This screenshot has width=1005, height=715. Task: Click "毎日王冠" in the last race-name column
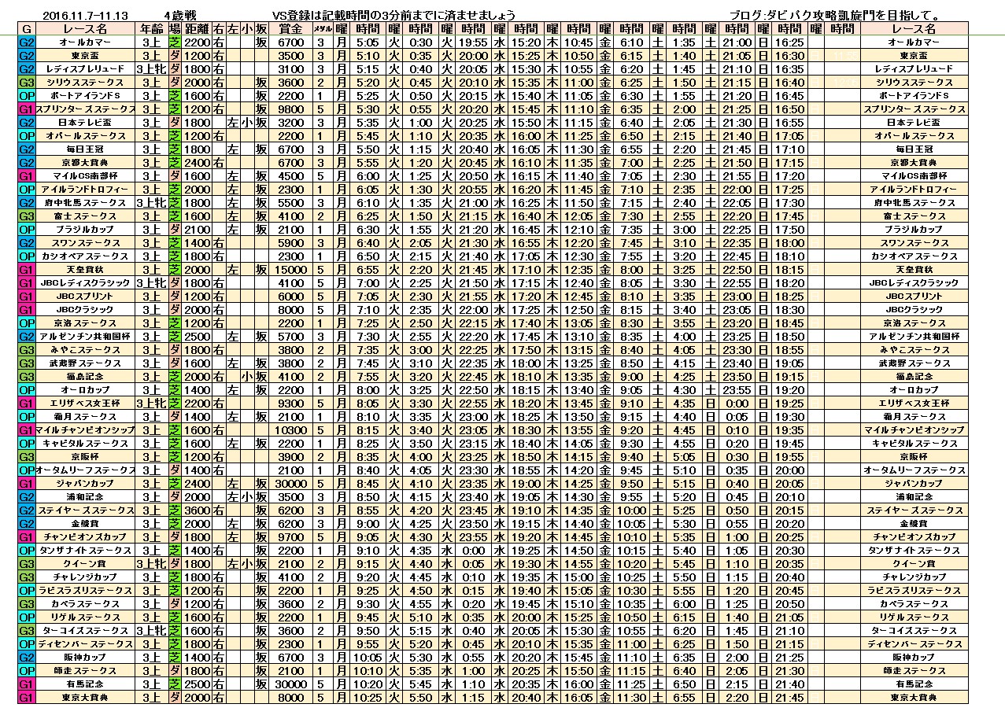coord(914,149)
